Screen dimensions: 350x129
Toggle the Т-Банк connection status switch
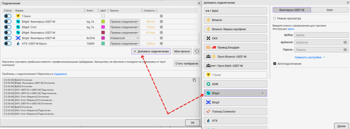point(8,16)
